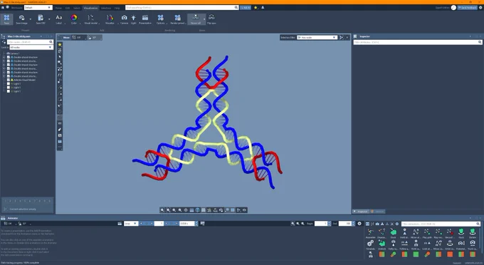This screenshot has width=484, height=265.
Task: Choose the Rock animation
Action: click(461, 233)
